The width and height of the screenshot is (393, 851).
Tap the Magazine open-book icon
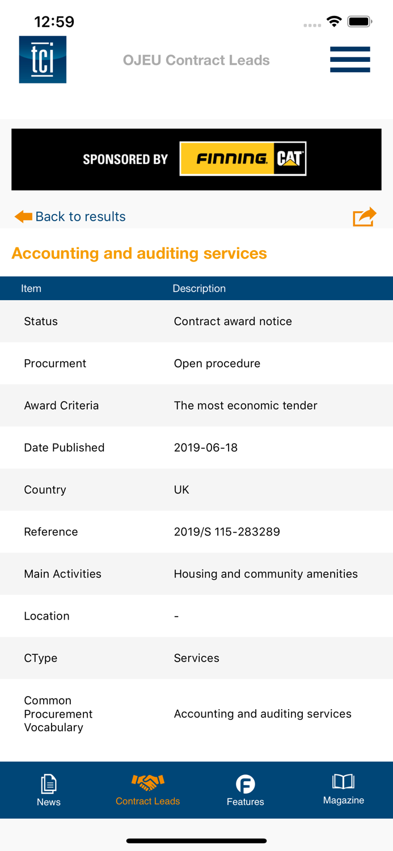pyautogui.click(x=343, y=782)
